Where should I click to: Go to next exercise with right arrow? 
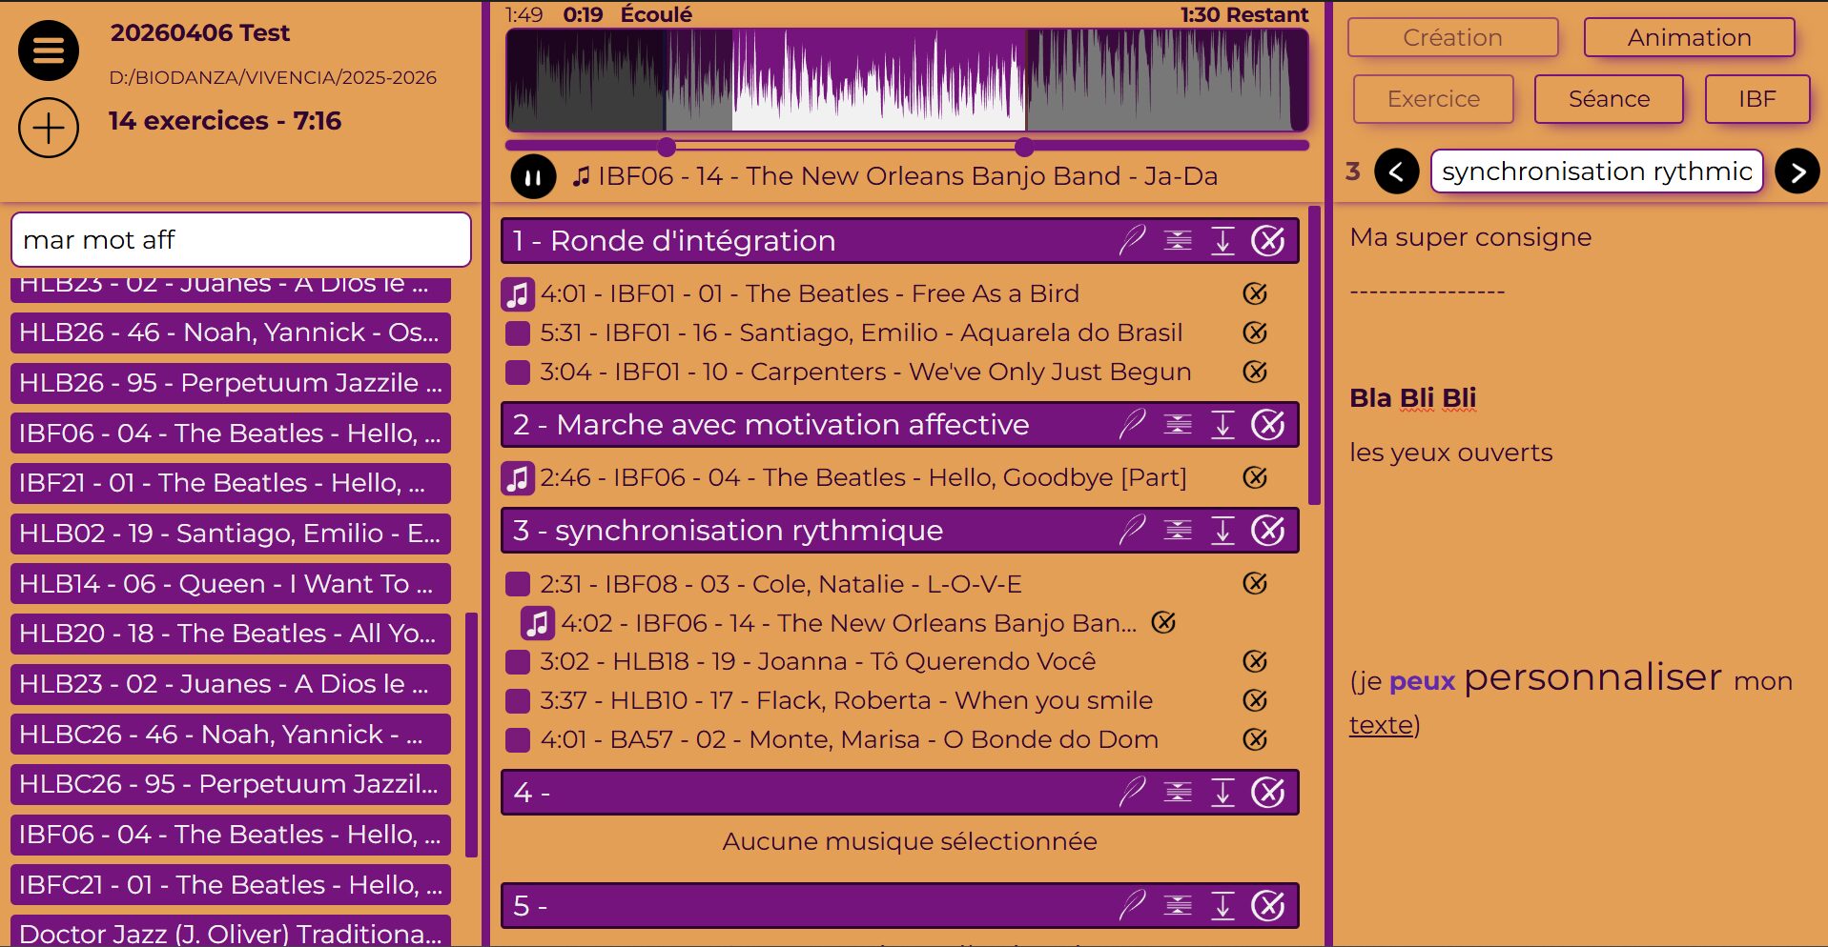point(1797,171)
